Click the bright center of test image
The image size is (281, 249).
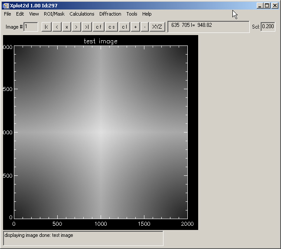point(101,132)
